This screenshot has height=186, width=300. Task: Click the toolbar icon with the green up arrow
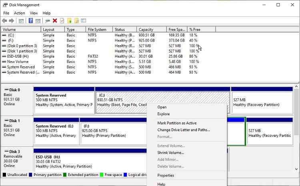(x=69, y=21)
